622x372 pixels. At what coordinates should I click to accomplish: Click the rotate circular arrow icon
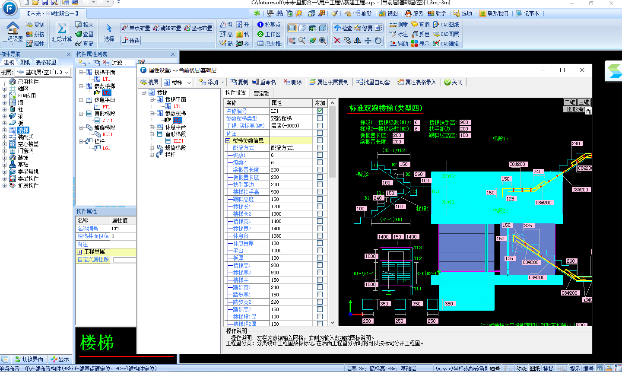(378, 40)
